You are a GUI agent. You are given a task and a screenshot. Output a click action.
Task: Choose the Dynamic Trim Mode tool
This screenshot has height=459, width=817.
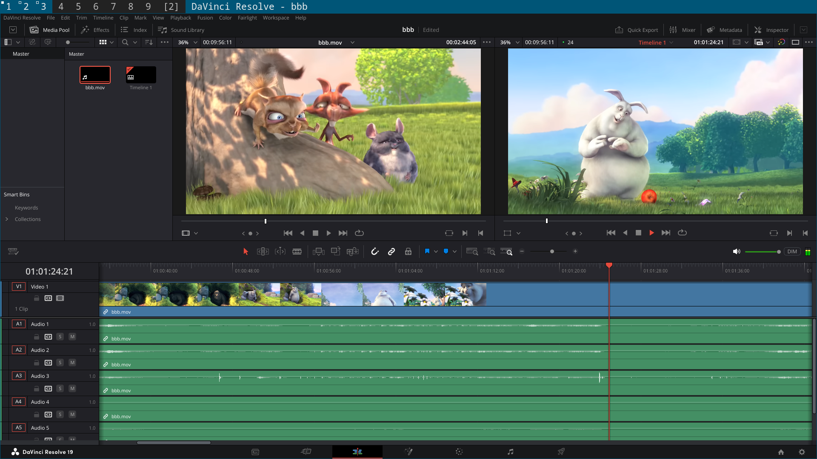coord(280,252)
